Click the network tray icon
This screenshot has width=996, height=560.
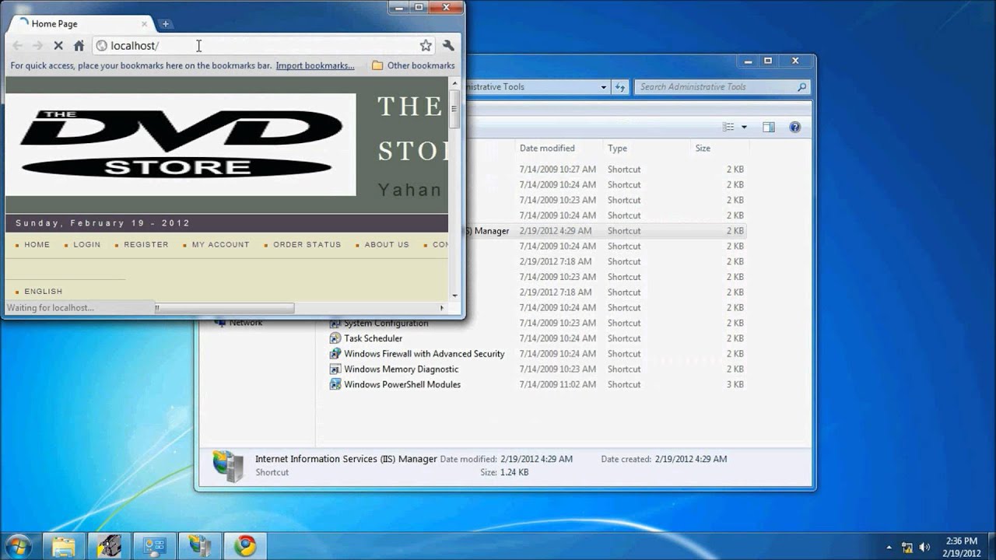coord(907,547)
